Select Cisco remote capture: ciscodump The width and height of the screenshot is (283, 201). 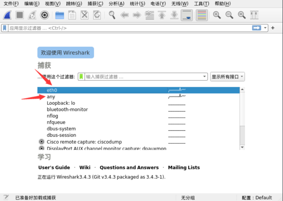(138, 142)
